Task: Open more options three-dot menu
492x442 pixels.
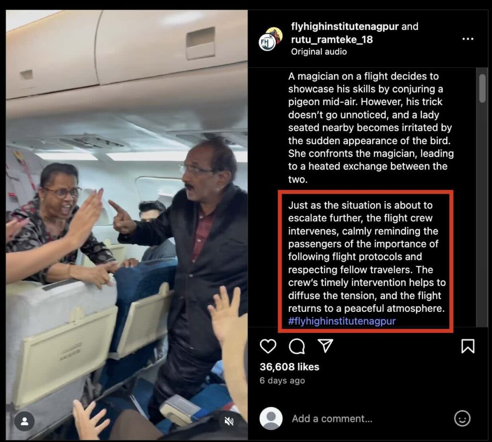Action: click(467, 39)
